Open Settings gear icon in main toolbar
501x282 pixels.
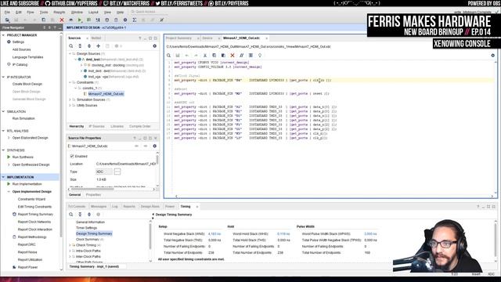[125, 20]
